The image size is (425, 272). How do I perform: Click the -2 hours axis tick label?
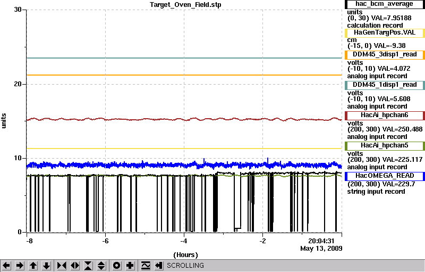262,241
